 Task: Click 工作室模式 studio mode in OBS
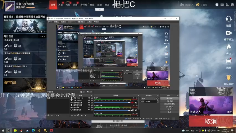169,106
